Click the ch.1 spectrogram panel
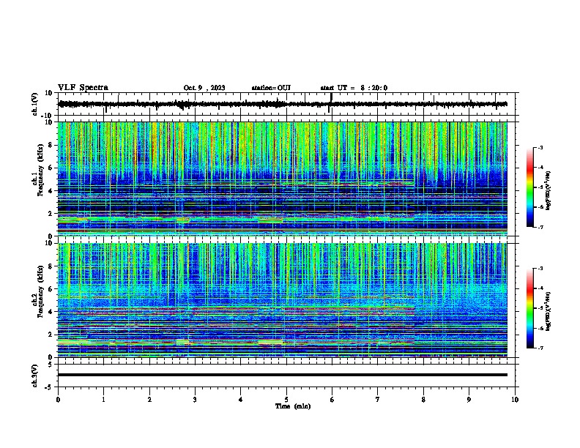This screenshot has width=580, height=448. coord(283,179)
